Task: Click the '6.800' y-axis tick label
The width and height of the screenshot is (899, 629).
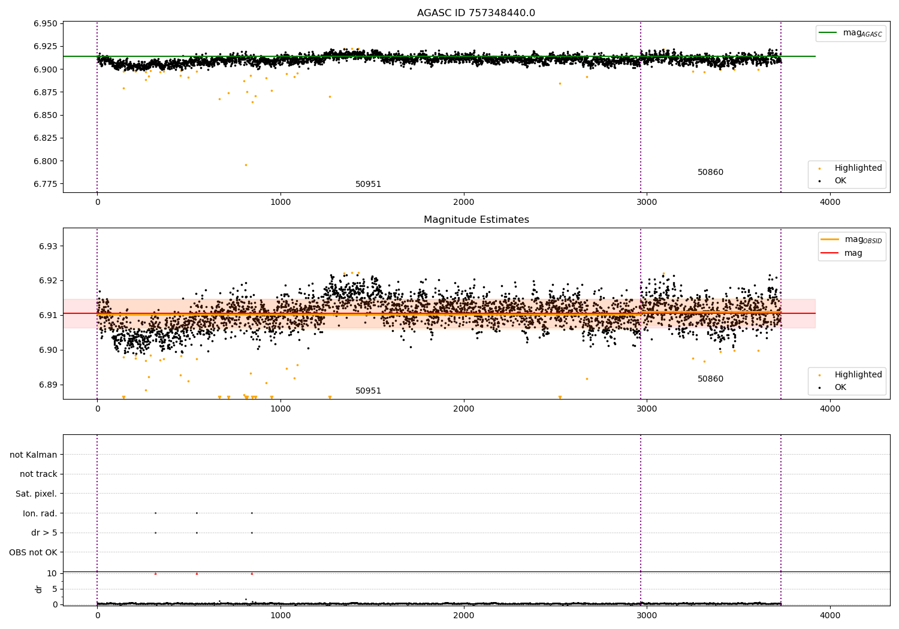Action: [46, 161]
